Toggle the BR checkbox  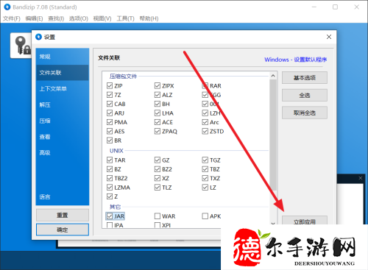(x=110, y=141)
